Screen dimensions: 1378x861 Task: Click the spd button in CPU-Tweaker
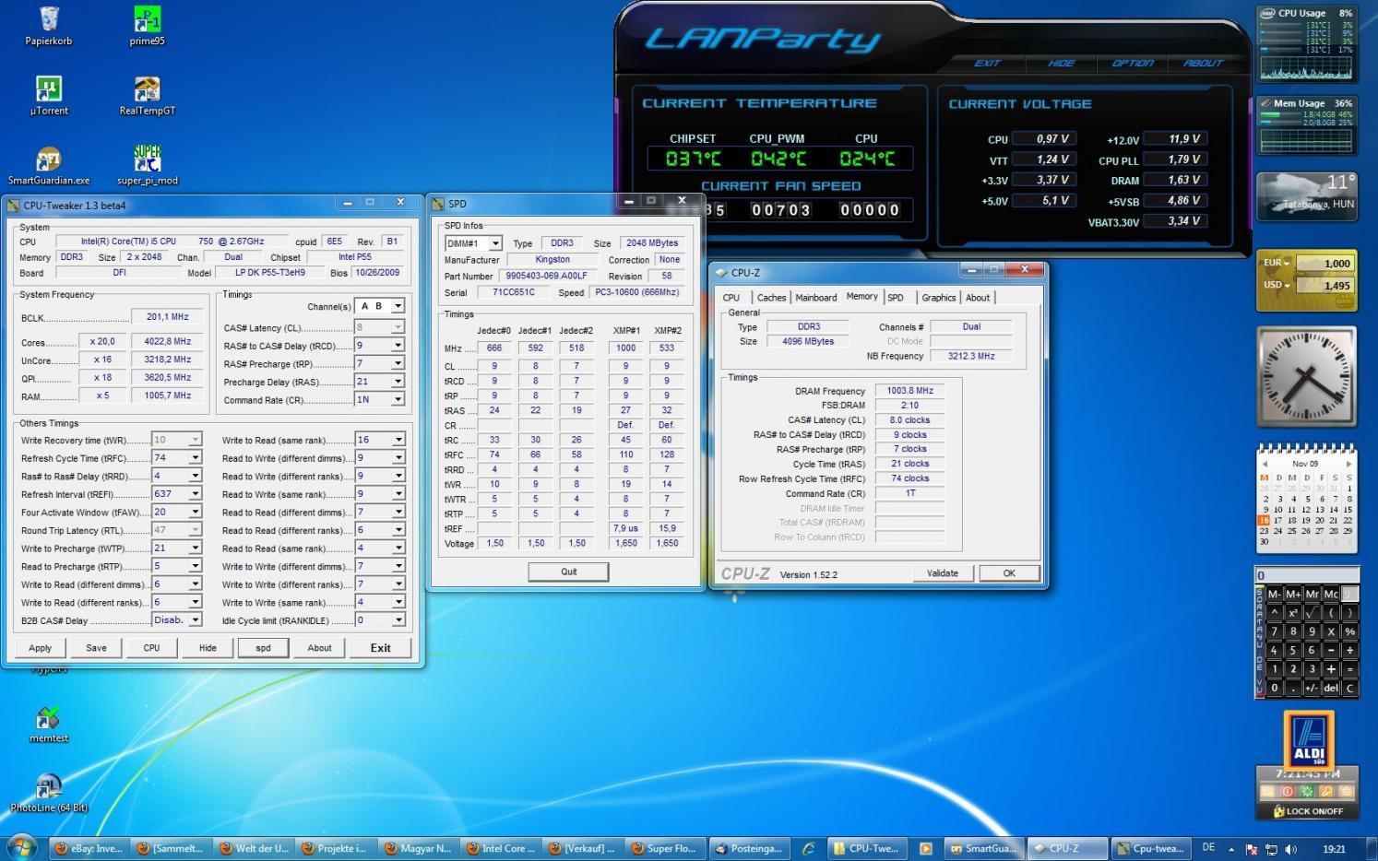pos(263,648)
